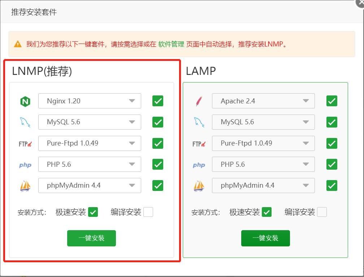
Task: Open MySQL 5.6 dropdown in LNMP
Action: point(90,122)
